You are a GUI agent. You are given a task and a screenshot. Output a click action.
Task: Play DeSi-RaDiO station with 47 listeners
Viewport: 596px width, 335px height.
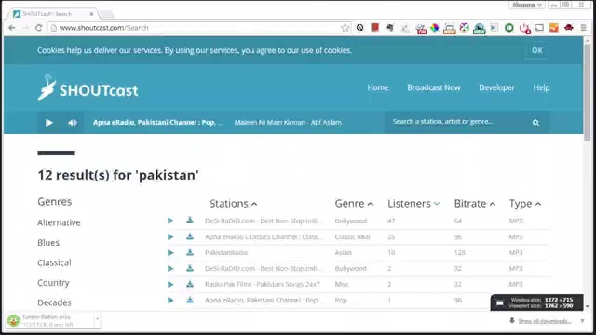point(170,221)
